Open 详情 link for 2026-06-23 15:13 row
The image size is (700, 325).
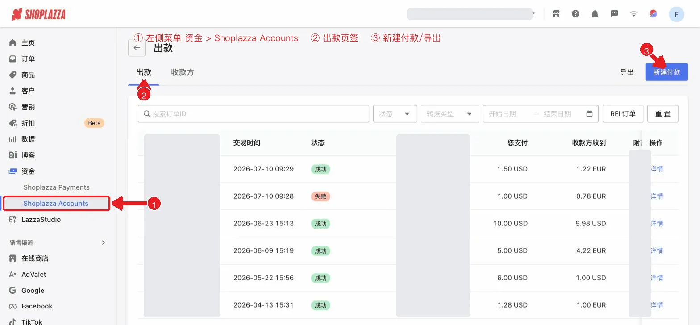[x=657, y=224]
